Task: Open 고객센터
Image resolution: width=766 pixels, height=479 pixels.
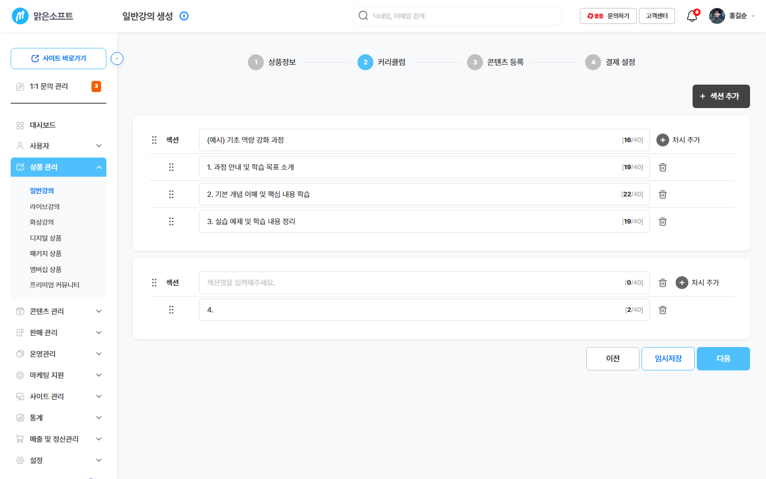Action: (x=657, y=16)
